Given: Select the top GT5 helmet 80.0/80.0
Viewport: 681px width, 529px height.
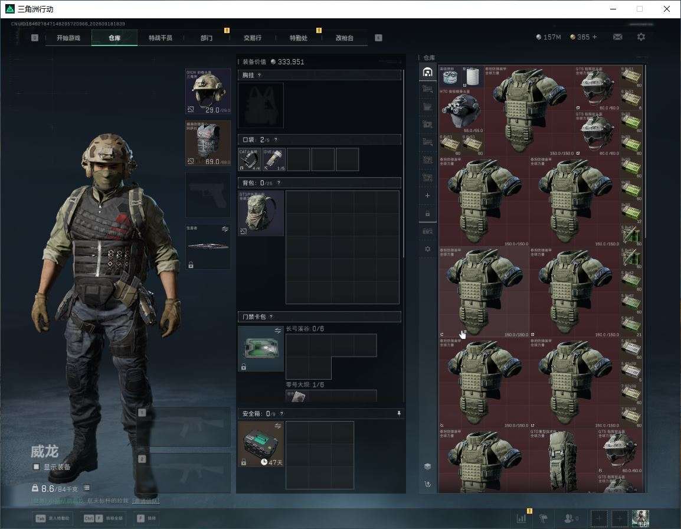Looking at the screenshot, I should click(x=597, y=88).
